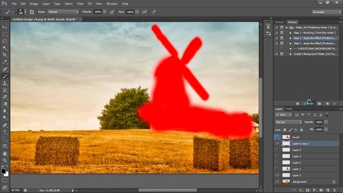Open the layer blend mode Normal dropdown

288,122
